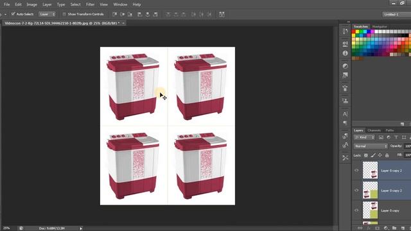Click the add layer mask icon
This screenshot has height=231, width=411.
pos(378,228)
